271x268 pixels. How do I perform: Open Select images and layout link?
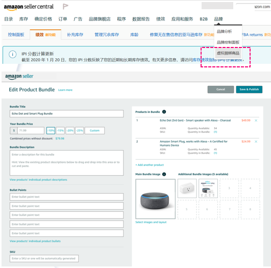[x=151, y=222]
